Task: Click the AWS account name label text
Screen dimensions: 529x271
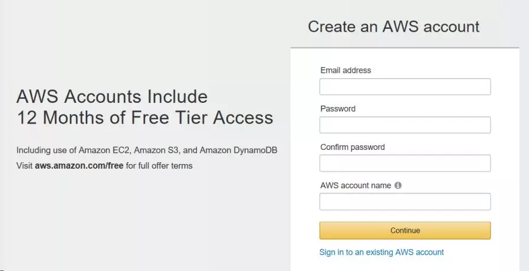Action: tap(356, 185)
